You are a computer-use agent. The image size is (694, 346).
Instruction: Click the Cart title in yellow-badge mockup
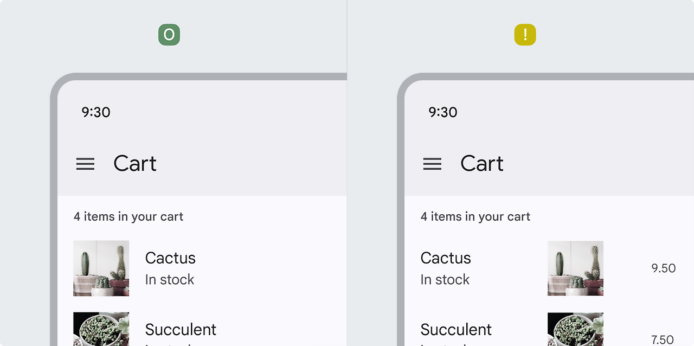tap(482, 163)
